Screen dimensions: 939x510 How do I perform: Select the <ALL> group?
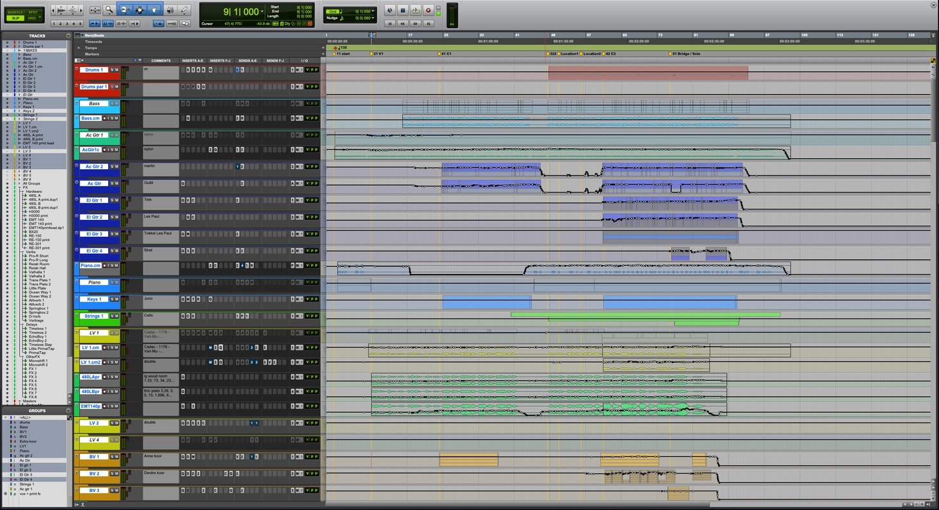24,417
